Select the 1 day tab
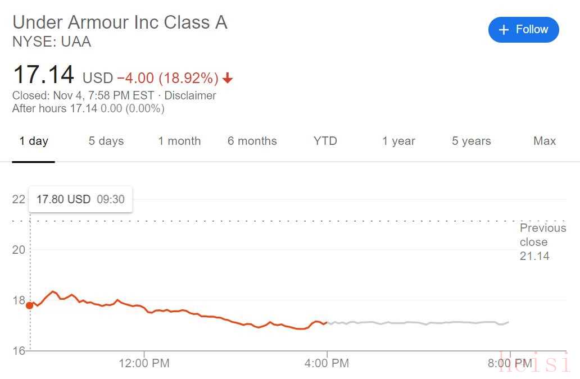The width and height of the screenshot is (580, 379). [34, 141]
